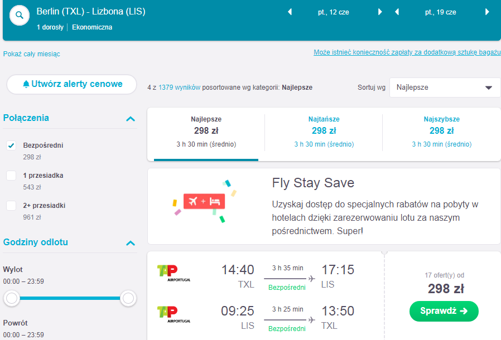Go to next return date after 19 cze

coord(487,12)
